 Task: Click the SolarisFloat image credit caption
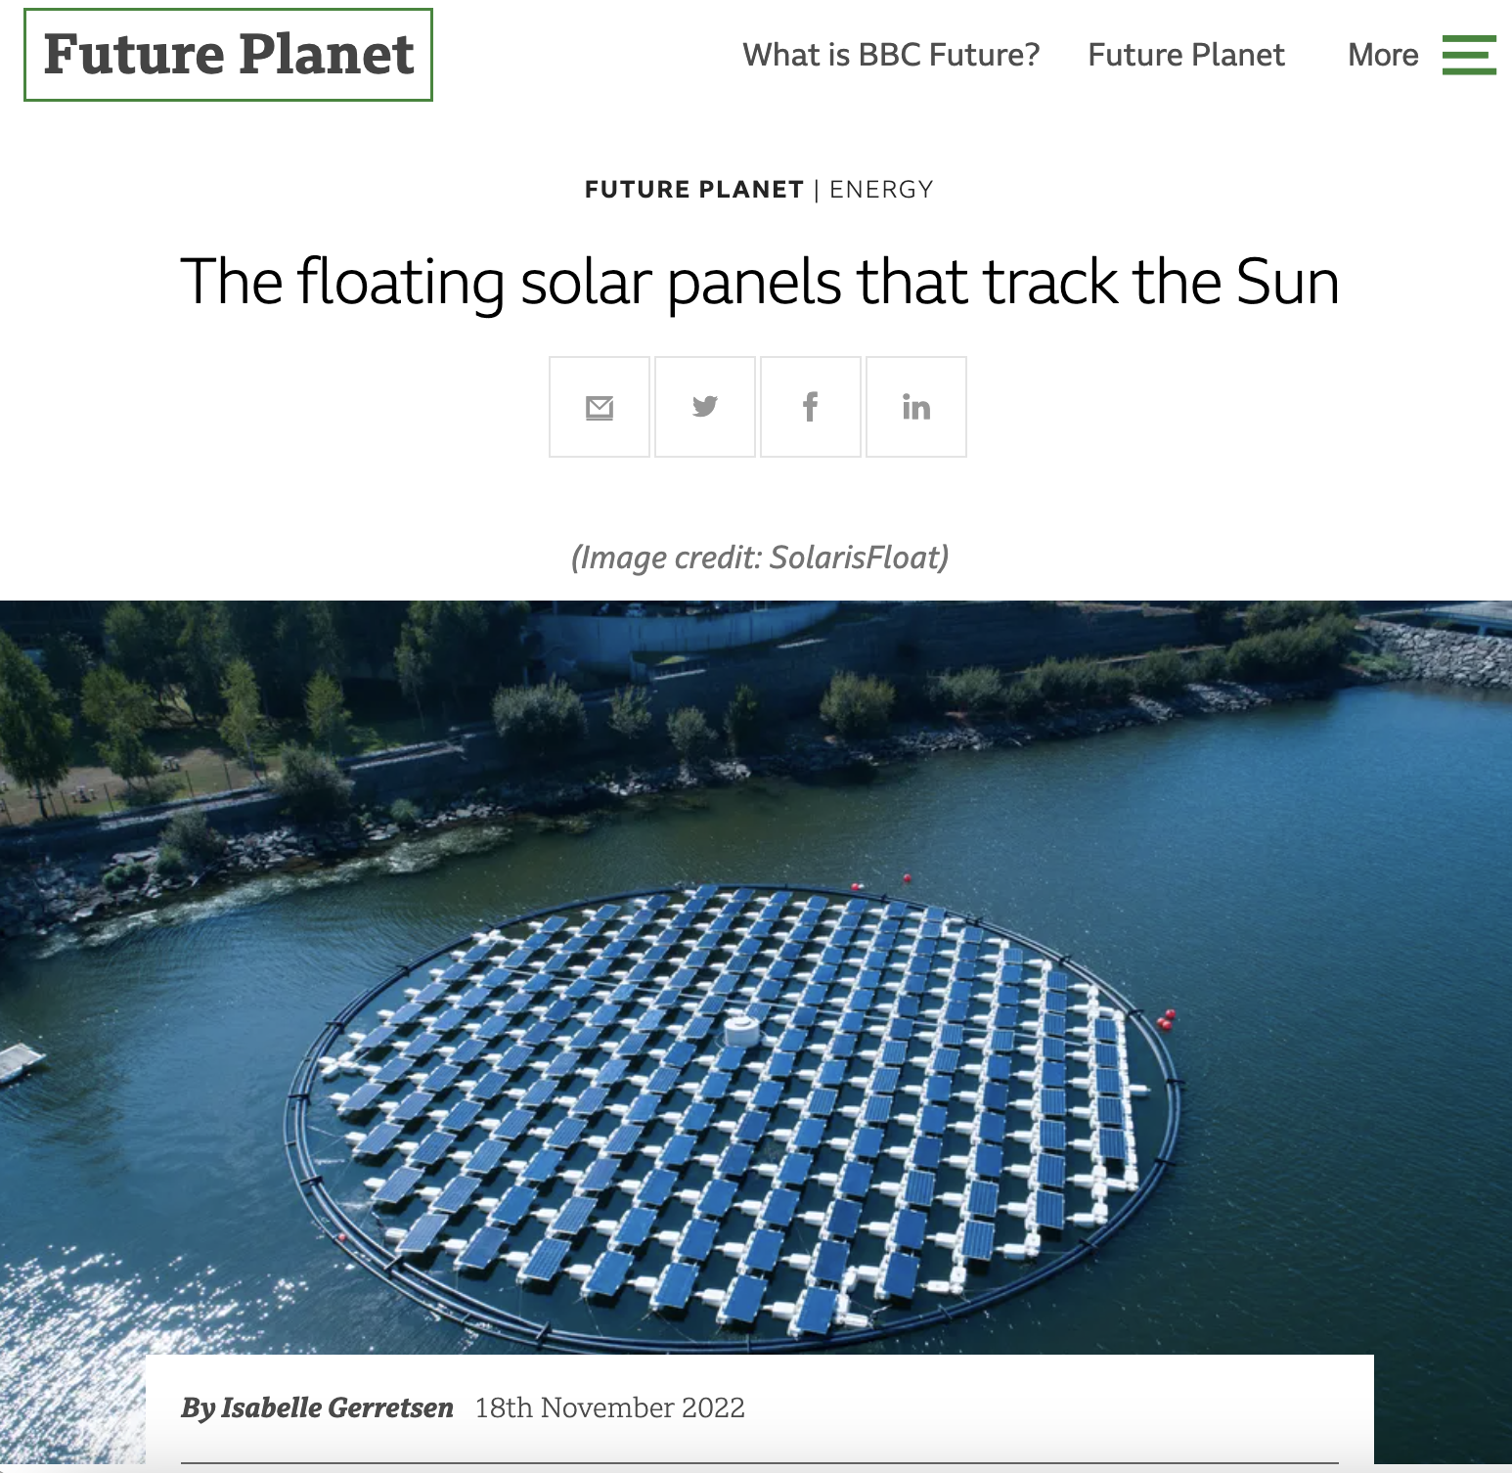click(x=759, y=558)
